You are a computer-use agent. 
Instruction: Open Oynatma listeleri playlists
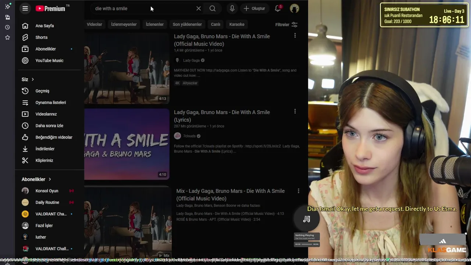click(49, 102)
